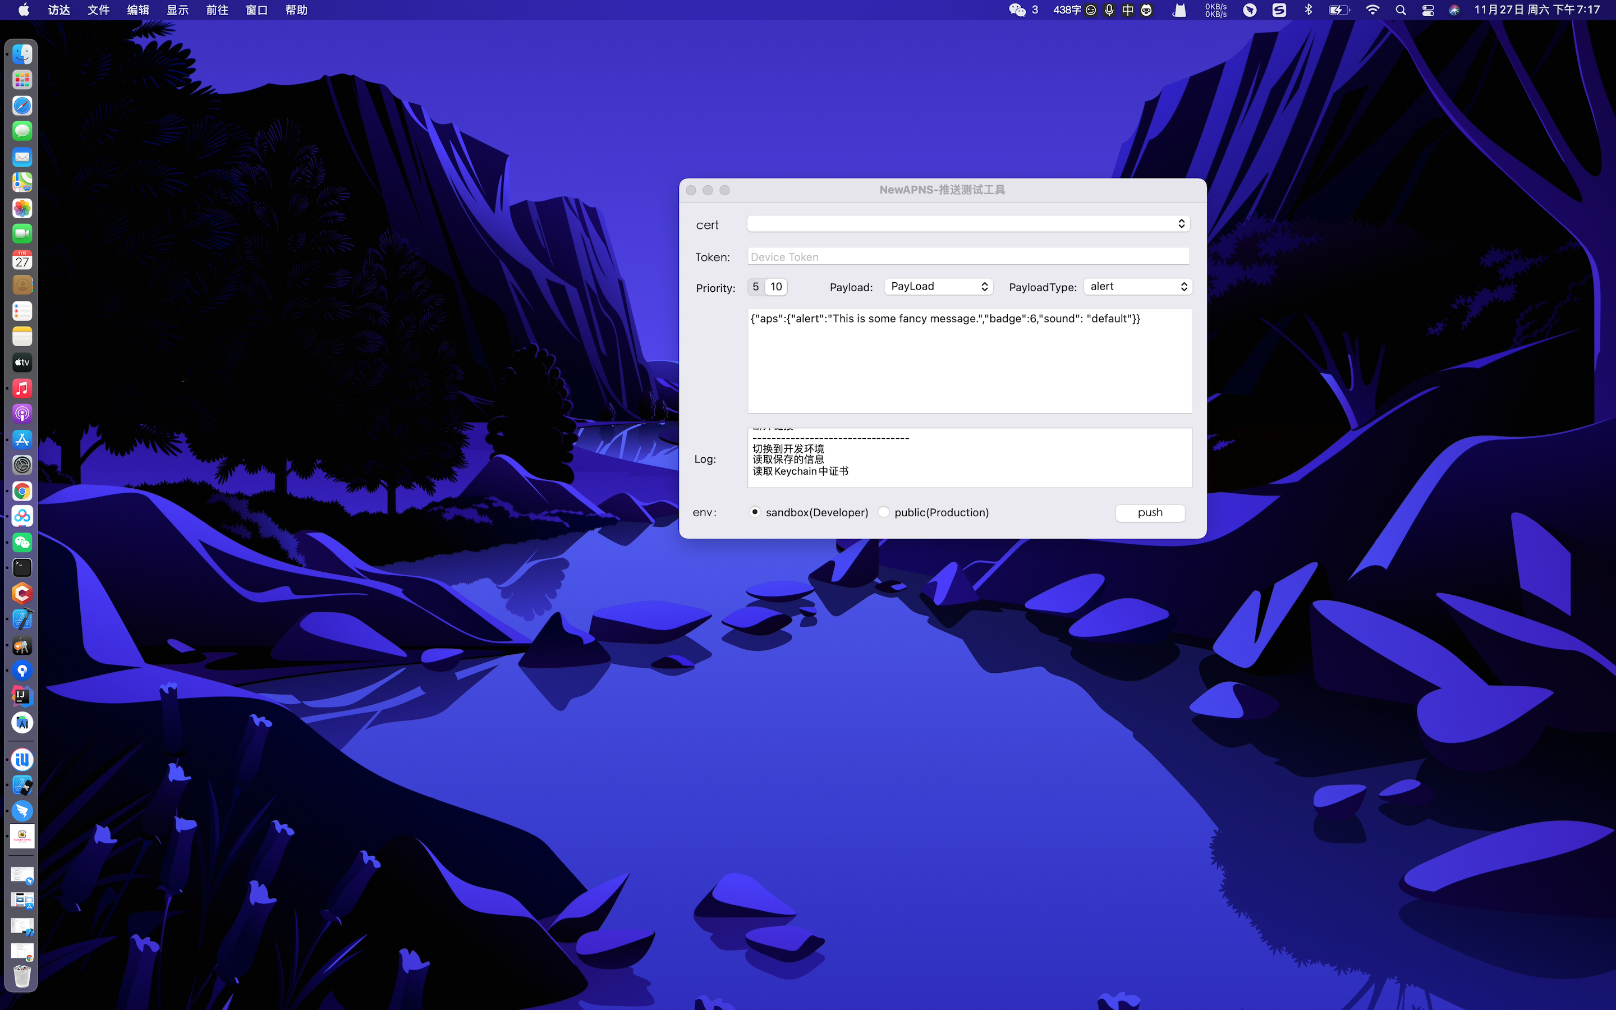Launch Terminal from the dock
The image size is (1616, 1010).
[x=22, y=568]
